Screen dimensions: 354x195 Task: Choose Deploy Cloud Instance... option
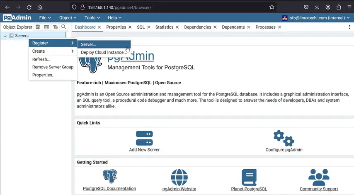(104, 52)
